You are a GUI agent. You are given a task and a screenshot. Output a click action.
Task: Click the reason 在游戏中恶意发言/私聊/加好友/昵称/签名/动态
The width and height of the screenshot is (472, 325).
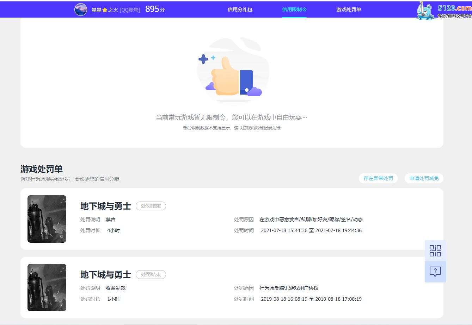311,219
